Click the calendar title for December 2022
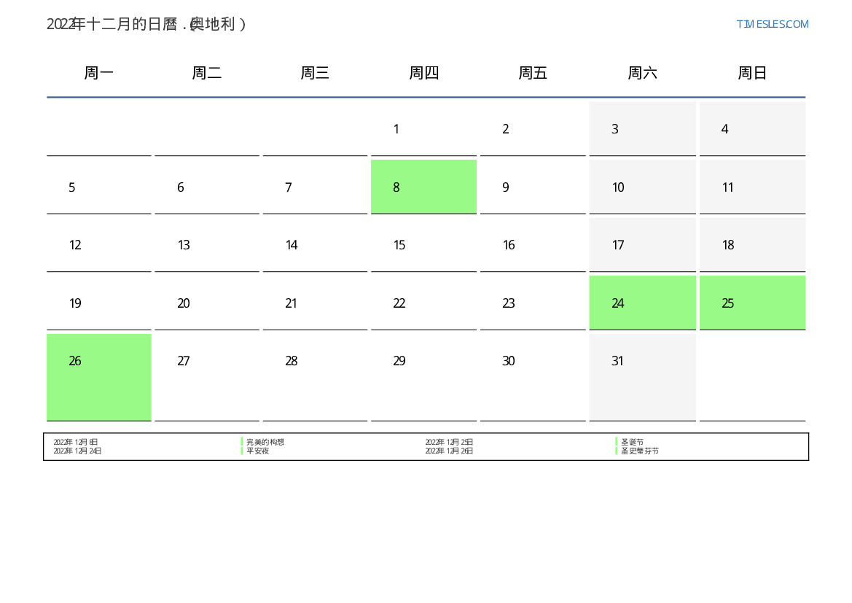The width and height of the screenshot is (852, 603). tap(146, 24)
